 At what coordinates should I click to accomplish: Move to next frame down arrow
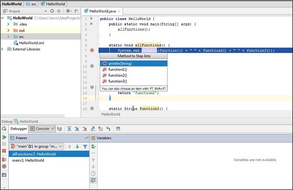point(77,147)
